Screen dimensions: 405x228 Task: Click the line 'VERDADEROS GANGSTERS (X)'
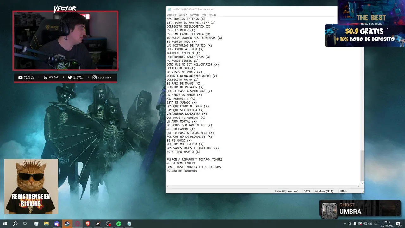(x=187, y=114)
